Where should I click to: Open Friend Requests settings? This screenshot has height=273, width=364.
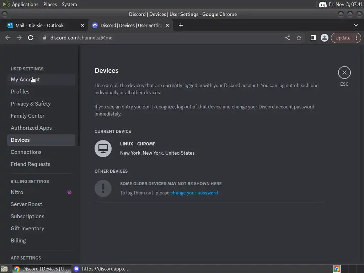pyautogui.click(x=41, y=164)
